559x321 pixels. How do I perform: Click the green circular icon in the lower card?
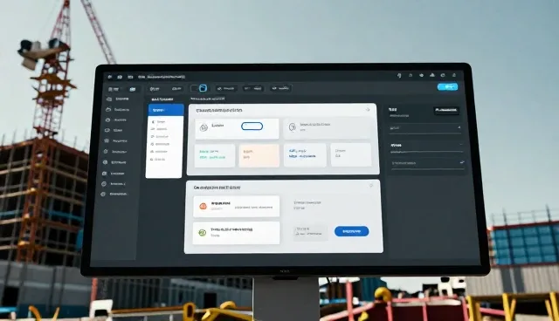202,233
